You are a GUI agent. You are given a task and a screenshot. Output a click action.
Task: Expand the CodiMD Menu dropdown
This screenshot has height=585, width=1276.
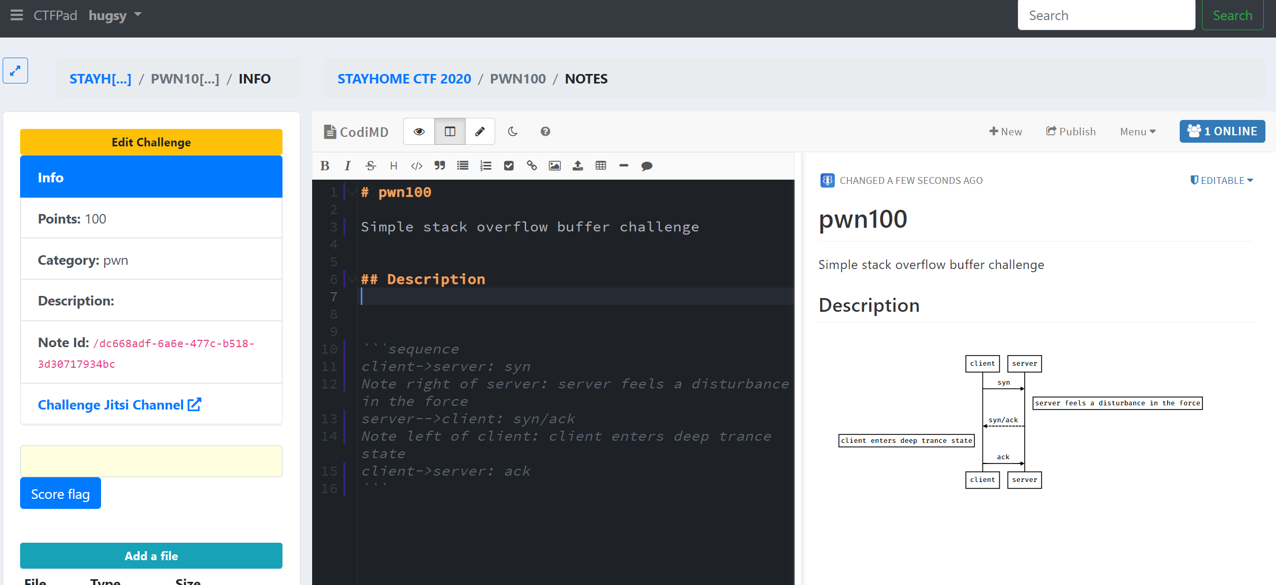(x=1137, y=132)
